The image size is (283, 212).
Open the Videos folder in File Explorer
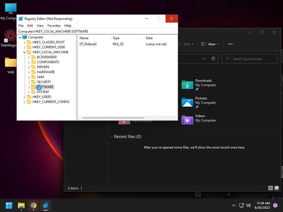click(199, 120)
